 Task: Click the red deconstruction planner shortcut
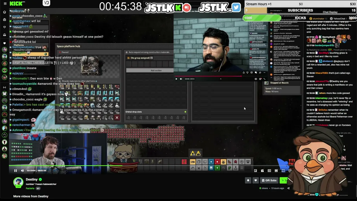pyautogui.click(x=217, y=162)
